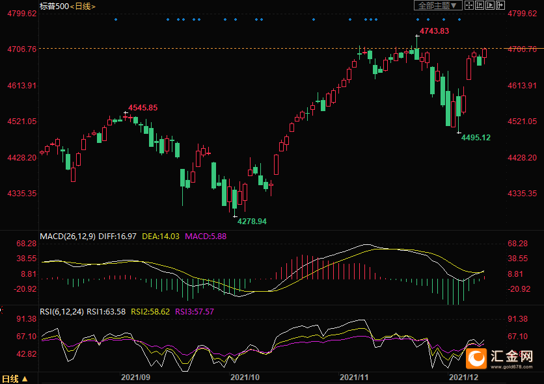This screenshot has height=384, width=544.
Task: Click the DIFF:16.97 value
Action: point(118,237)
